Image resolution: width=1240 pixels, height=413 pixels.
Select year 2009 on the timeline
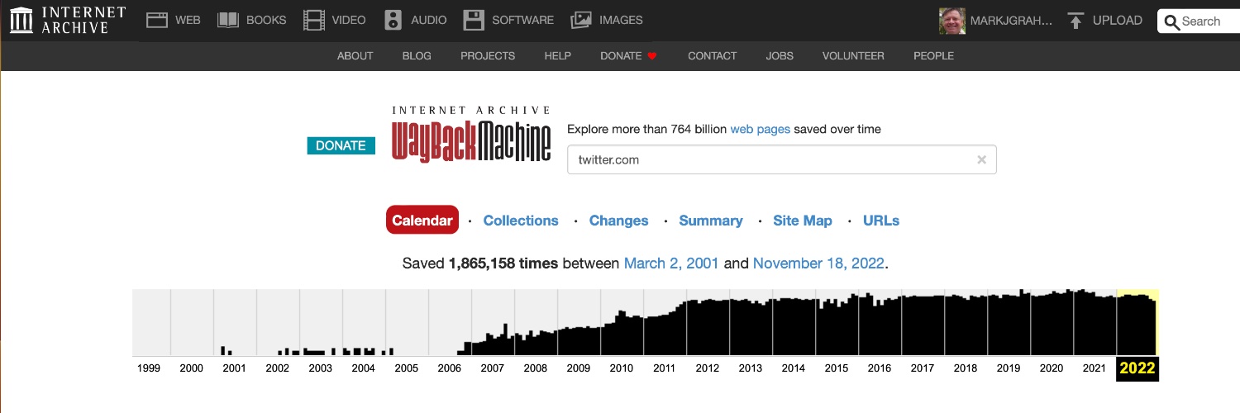click(579, 368)
